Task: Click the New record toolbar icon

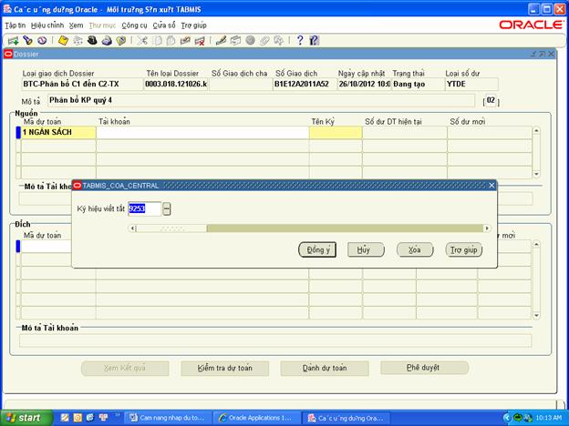Action: (x=14, y=40)
